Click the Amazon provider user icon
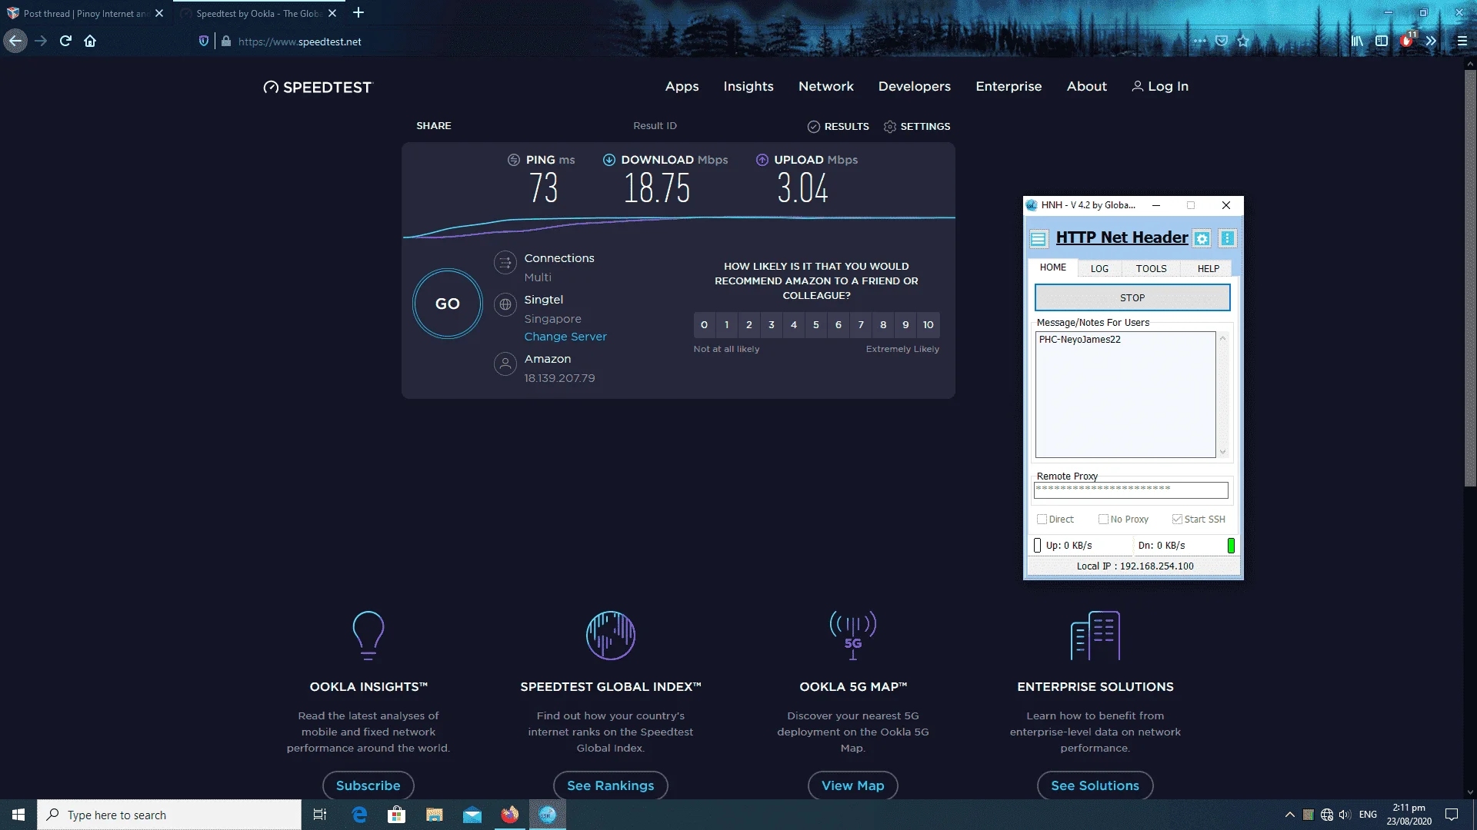Screen dimensions: 1477x830 [505, 364]
